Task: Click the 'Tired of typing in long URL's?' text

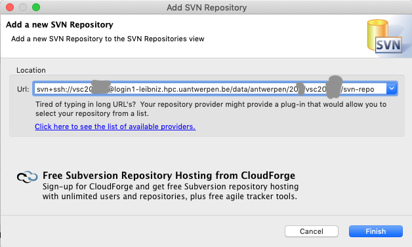Action: tap(86, 104)
